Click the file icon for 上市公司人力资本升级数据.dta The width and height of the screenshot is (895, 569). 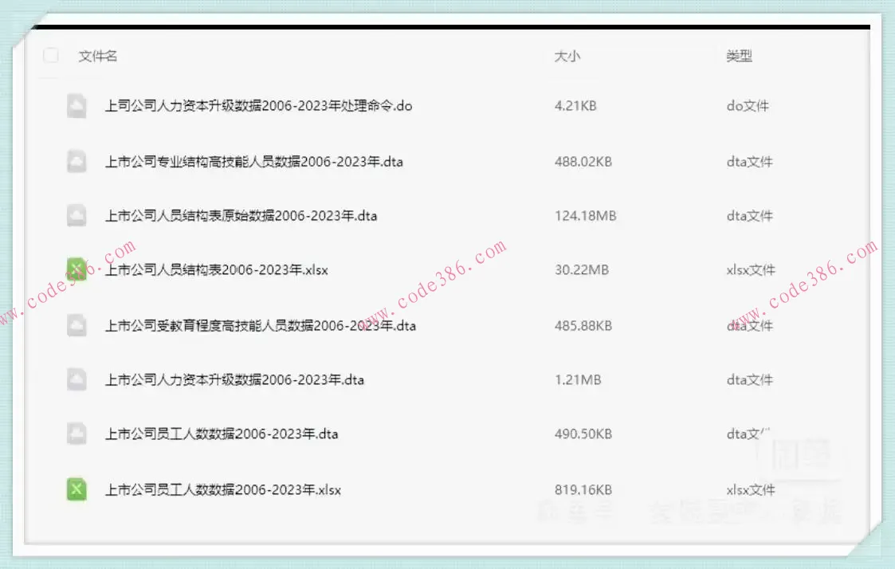77,380
